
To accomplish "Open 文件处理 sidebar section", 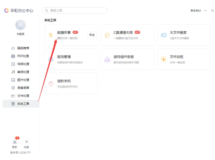I will pos(21,96).
